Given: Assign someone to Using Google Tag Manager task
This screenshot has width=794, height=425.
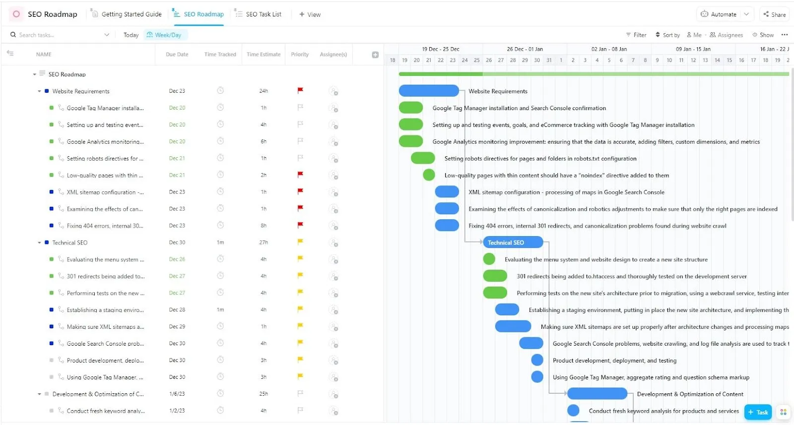Looking at the screenshot, I should click(x=333, y=377).
